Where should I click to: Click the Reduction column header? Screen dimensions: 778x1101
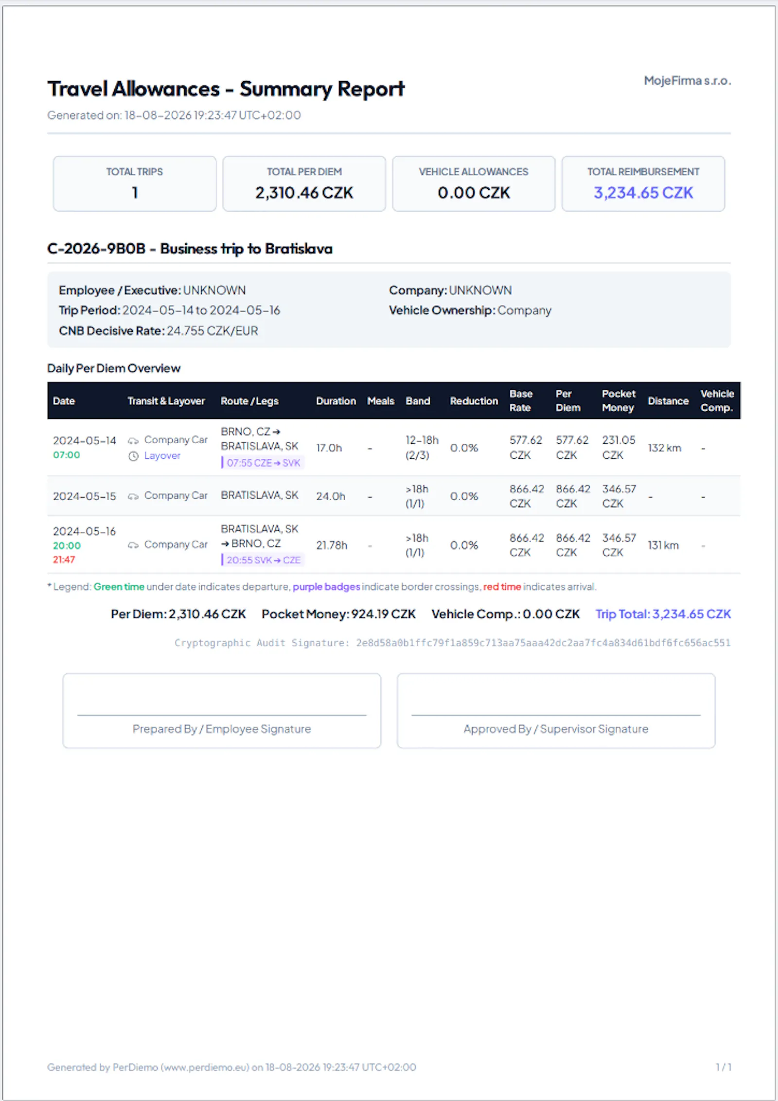point(474,401)
